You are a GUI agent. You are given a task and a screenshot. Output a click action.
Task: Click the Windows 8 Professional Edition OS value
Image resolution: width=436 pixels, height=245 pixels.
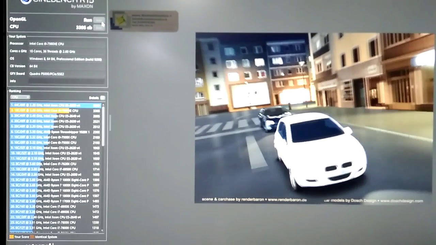[65, 59]
